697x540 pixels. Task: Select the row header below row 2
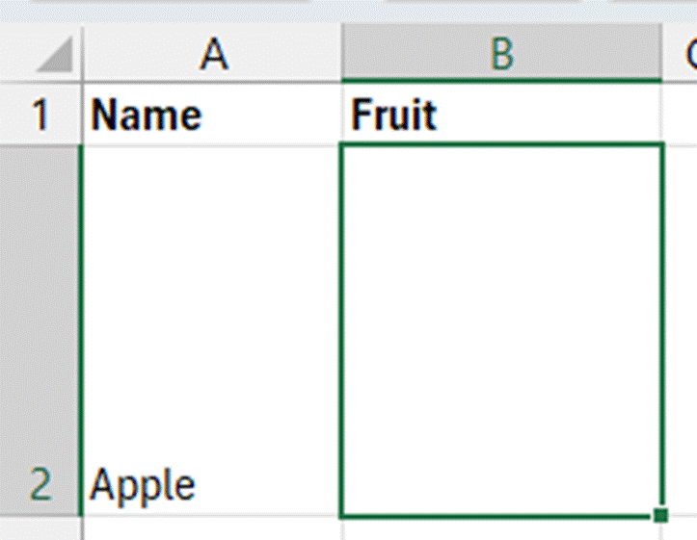click(40, 530)
